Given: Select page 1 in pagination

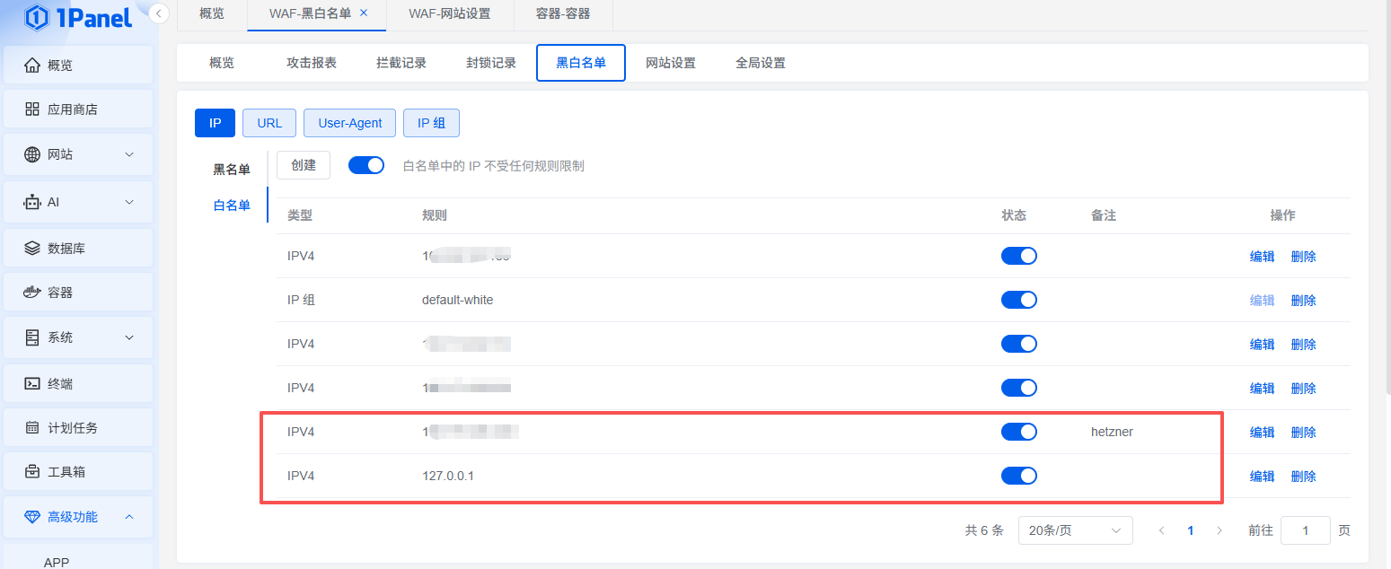Looking at the screenshot, I should tap(1191, 530).
